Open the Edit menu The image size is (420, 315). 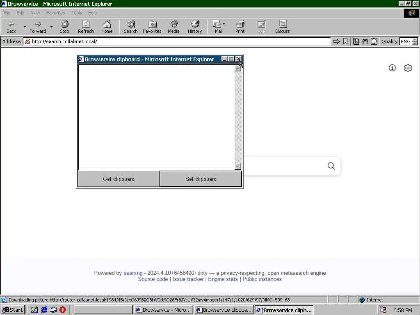coord(21,13)
